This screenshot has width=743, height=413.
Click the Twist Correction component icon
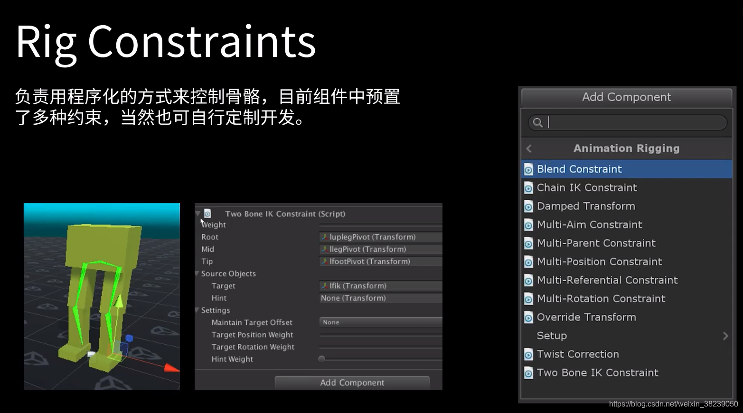point(528,354)
